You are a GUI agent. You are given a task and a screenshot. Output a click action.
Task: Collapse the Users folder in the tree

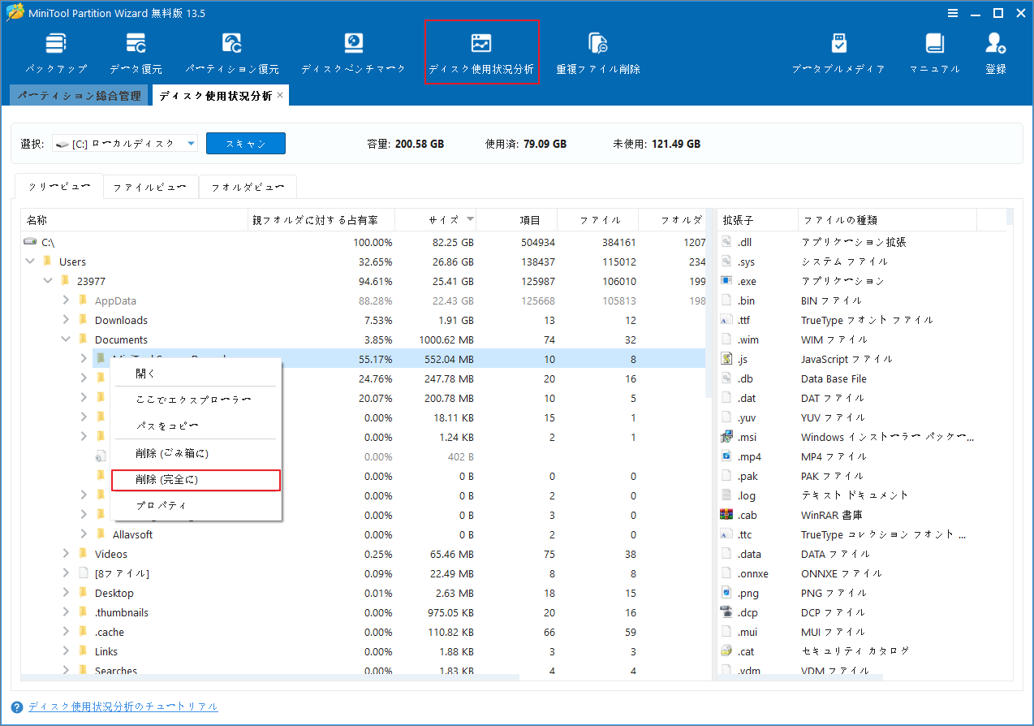(x=30, y=261)
